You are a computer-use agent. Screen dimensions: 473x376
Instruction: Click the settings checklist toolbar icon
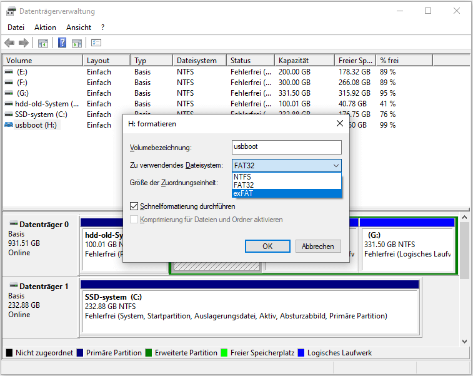point(96,43)
